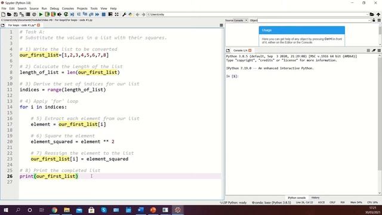Image resolution: width=382 pixels, height=215 pixels.
Task: Switch to the IPython console bottom tab
Action: tap(297, 198)
